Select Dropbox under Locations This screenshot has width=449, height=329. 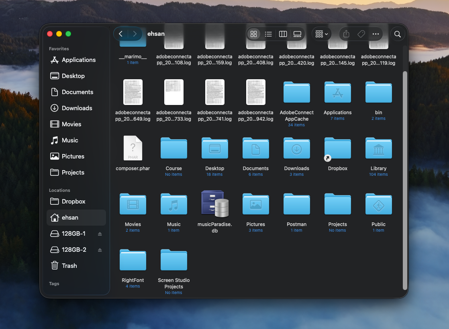[73, 202]
